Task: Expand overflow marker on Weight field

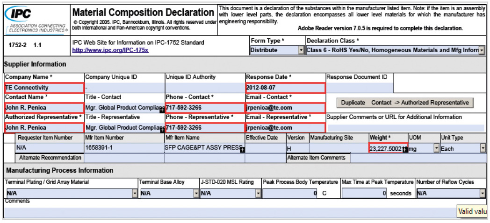Action: click(x=405, y=150)
